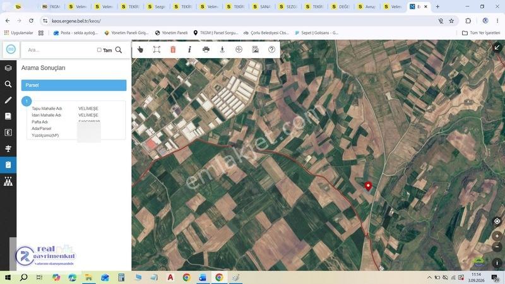505x284 pixels.
Task: Open a new browser tab
Action: [x=437, y=6]
